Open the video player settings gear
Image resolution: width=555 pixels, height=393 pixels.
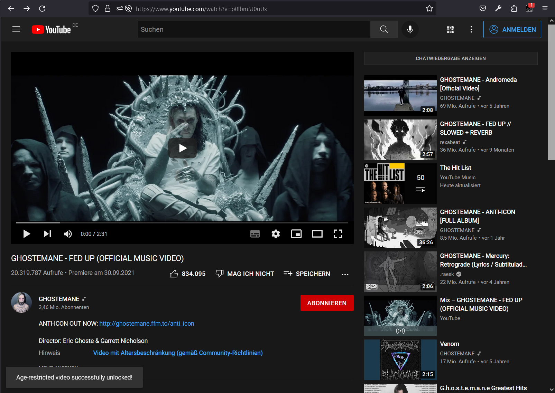tap(276, 234)
